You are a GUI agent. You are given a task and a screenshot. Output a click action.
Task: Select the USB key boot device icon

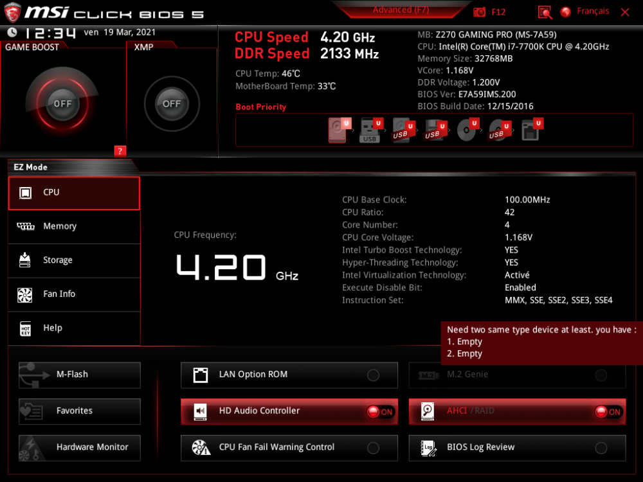[x=370, y=130]
